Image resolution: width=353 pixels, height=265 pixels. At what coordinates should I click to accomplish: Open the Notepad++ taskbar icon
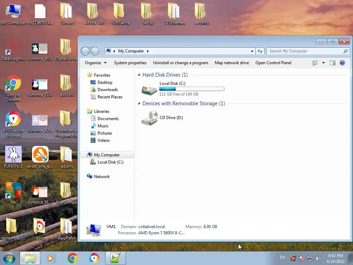pos(115,258)
